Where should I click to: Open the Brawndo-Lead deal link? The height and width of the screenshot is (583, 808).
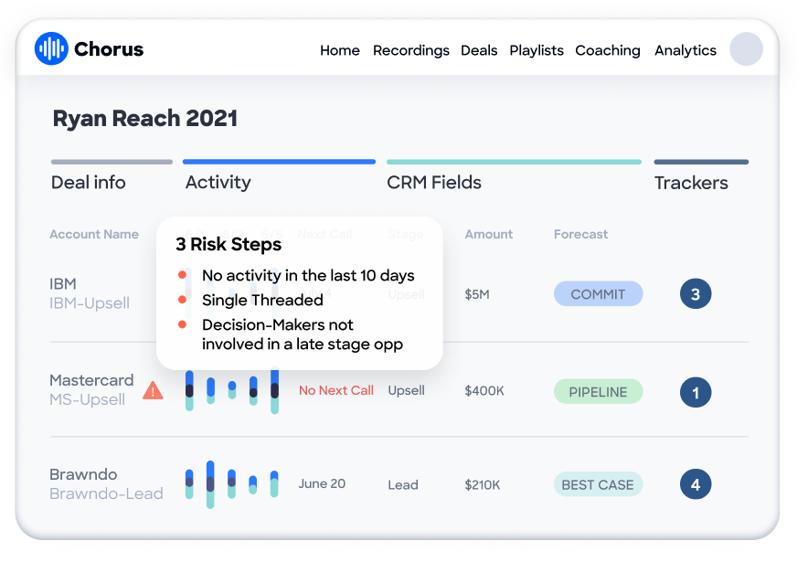tap(106, 493)
